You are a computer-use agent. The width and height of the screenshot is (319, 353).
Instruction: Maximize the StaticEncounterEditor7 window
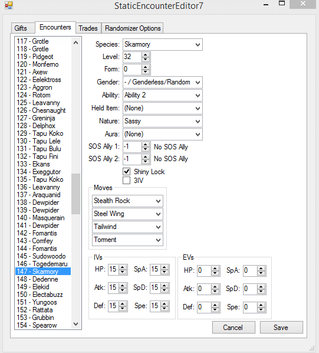[282, 4]
